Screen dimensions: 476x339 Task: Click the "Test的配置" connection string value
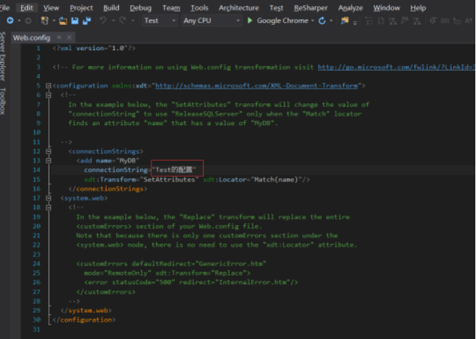pos(174,170)
